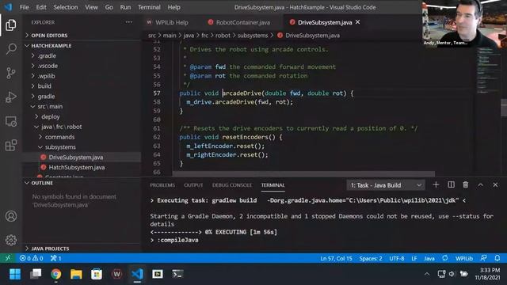Viewport: 507px width, 285px height.
Task: Open the terminal selector Task - Java Build dropdown
Action: (386, 185)
